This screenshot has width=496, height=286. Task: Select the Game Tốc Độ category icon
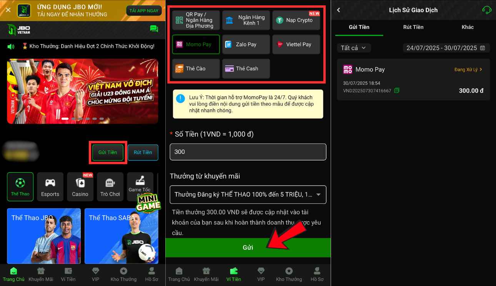pos(140,187)
